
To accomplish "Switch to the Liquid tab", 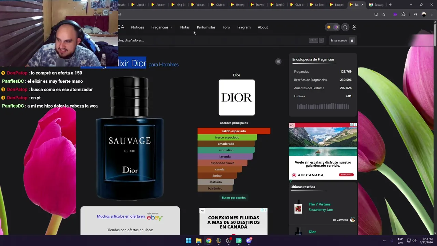I will click(138, 4).
